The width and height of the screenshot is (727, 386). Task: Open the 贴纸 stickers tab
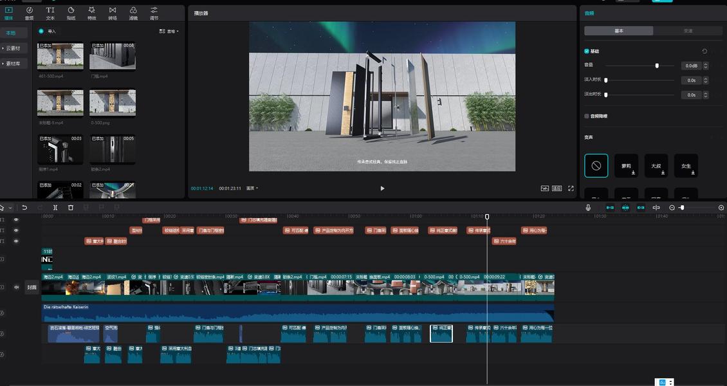tap(71, 14)
